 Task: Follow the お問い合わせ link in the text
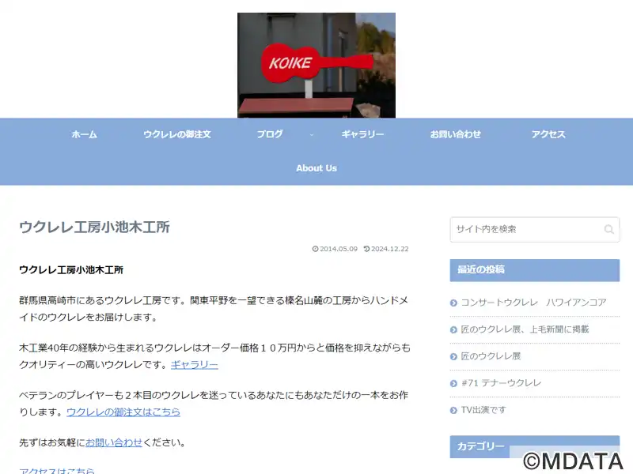114,442
